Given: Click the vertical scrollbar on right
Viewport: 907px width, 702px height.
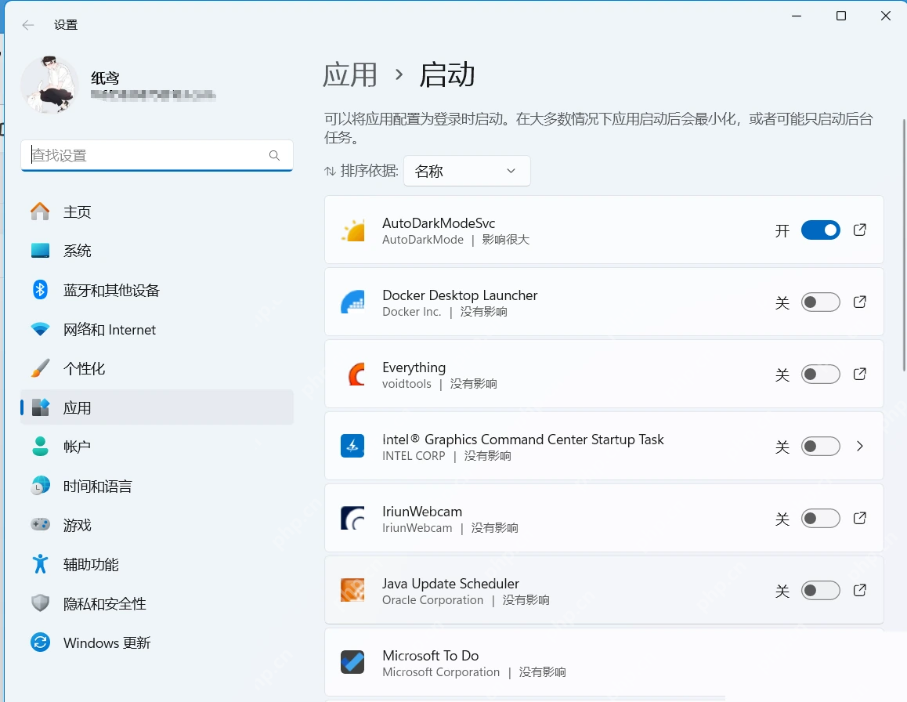Looking at the screenshot, I should 904,244.
